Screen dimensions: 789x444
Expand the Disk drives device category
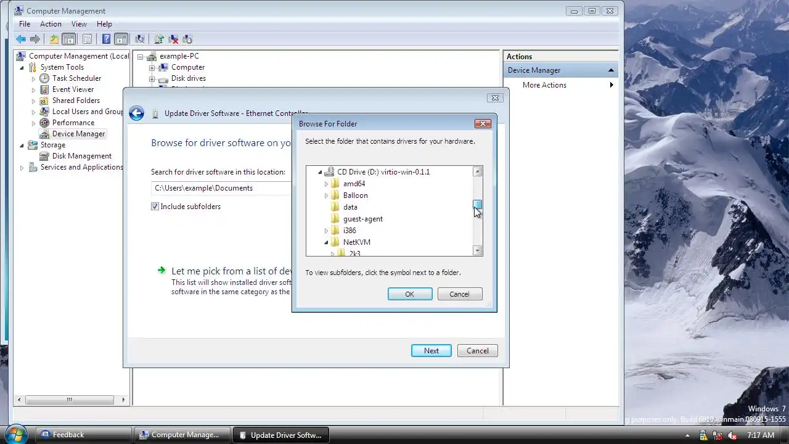pyautogui.click(x=152, y=78)
